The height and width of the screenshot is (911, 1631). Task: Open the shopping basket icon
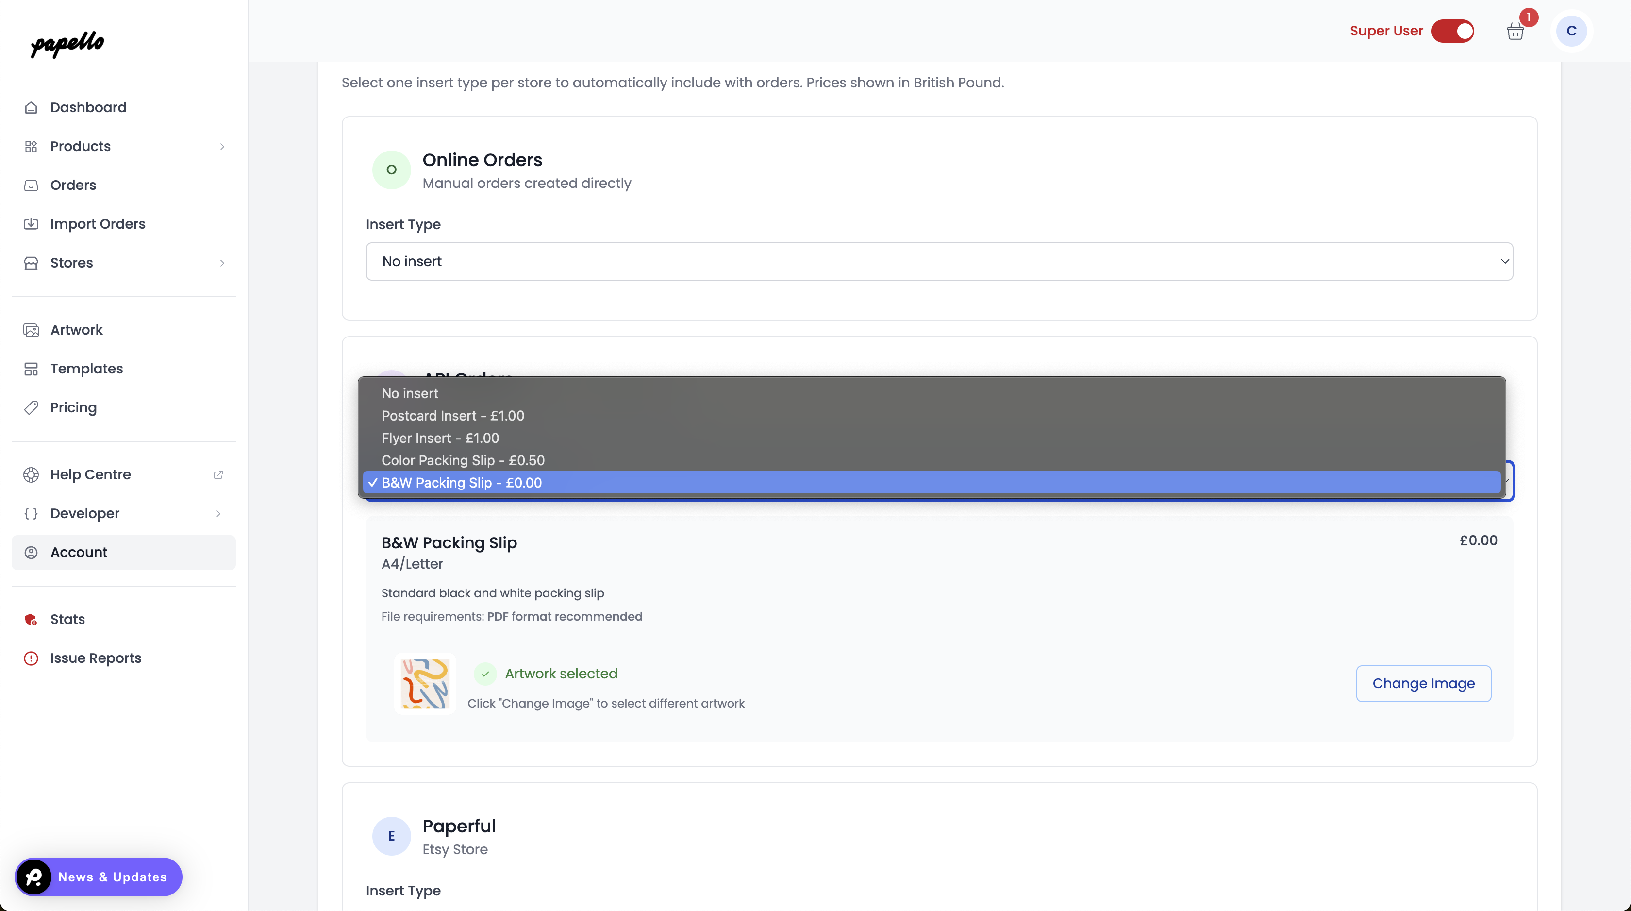pos(1515,31)
